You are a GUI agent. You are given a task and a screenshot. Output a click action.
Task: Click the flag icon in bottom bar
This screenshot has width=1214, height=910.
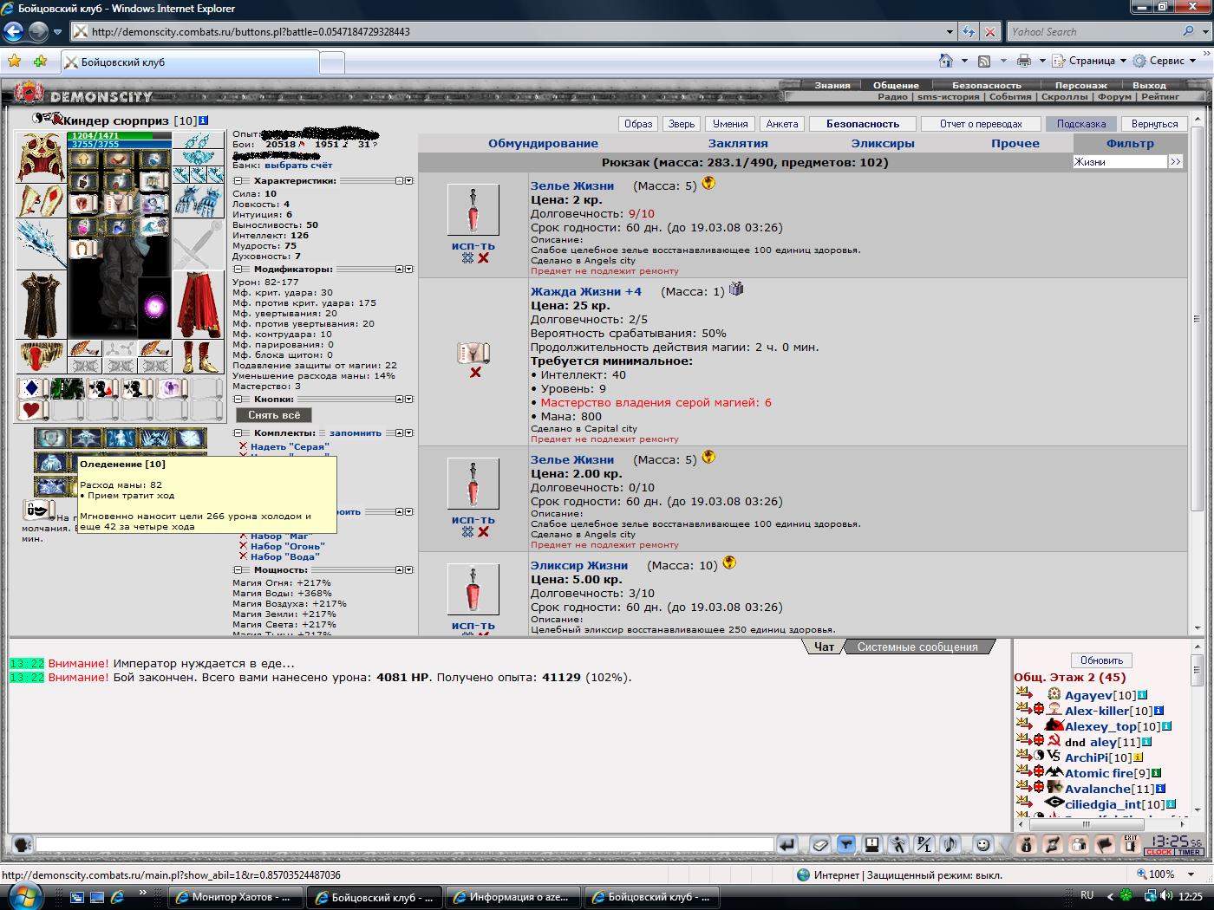(x=1105, y=844)
